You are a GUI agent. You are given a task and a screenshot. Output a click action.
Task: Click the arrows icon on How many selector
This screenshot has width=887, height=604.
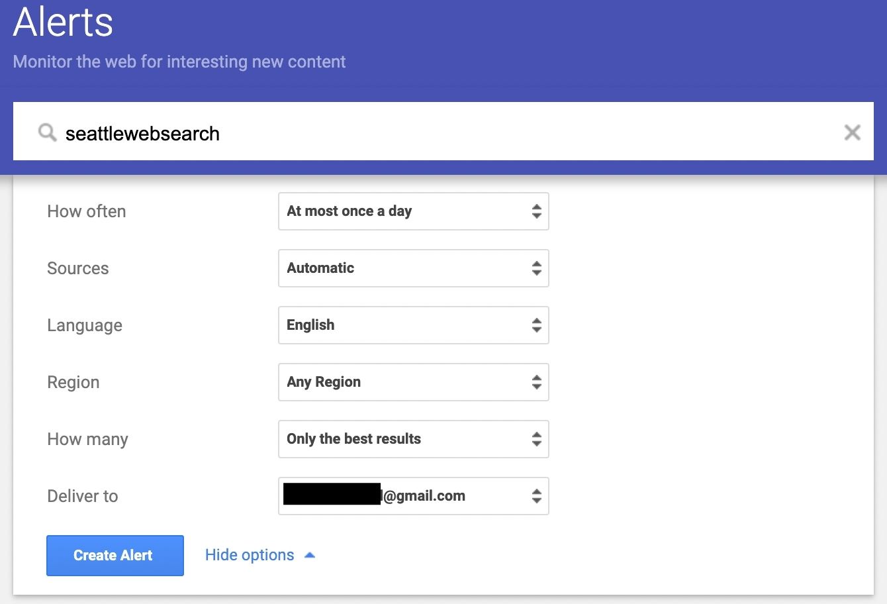537,439
